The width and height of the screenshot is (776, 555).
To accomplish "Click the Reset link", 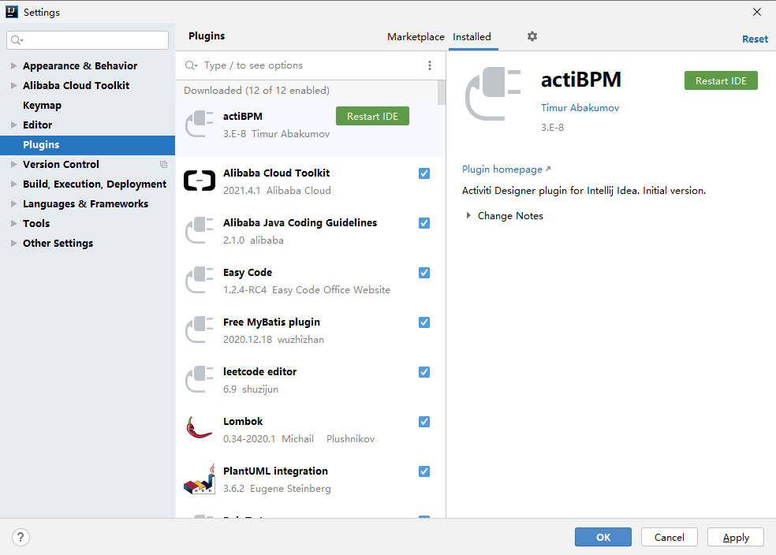I will [x=755, y=39].
